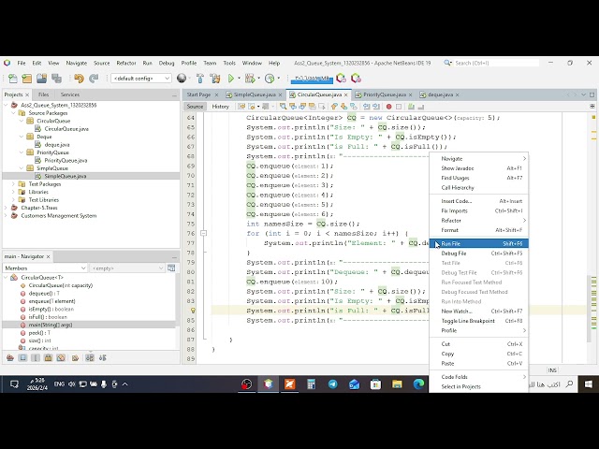
Task: Collapse the for-loop code fold on line 76
Action: pyautogui.click(x=204, y=233)
